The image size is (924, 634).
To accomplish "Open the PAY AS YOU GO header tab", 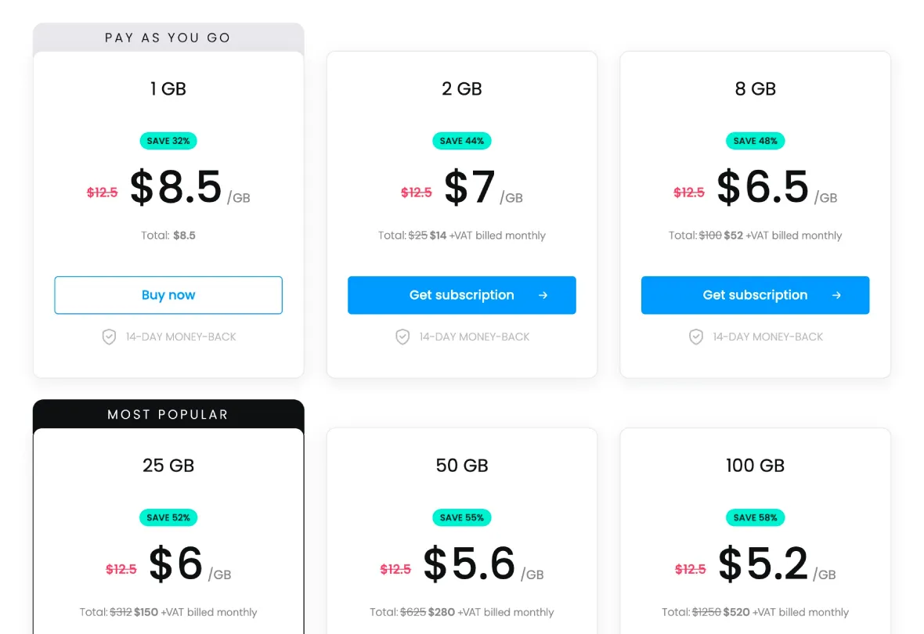I will tap(168, 38).
